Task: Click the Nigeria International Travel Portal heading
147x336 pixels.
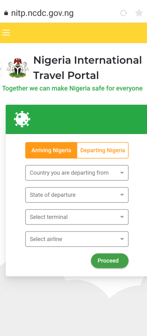Action: (x=88, y=68)
